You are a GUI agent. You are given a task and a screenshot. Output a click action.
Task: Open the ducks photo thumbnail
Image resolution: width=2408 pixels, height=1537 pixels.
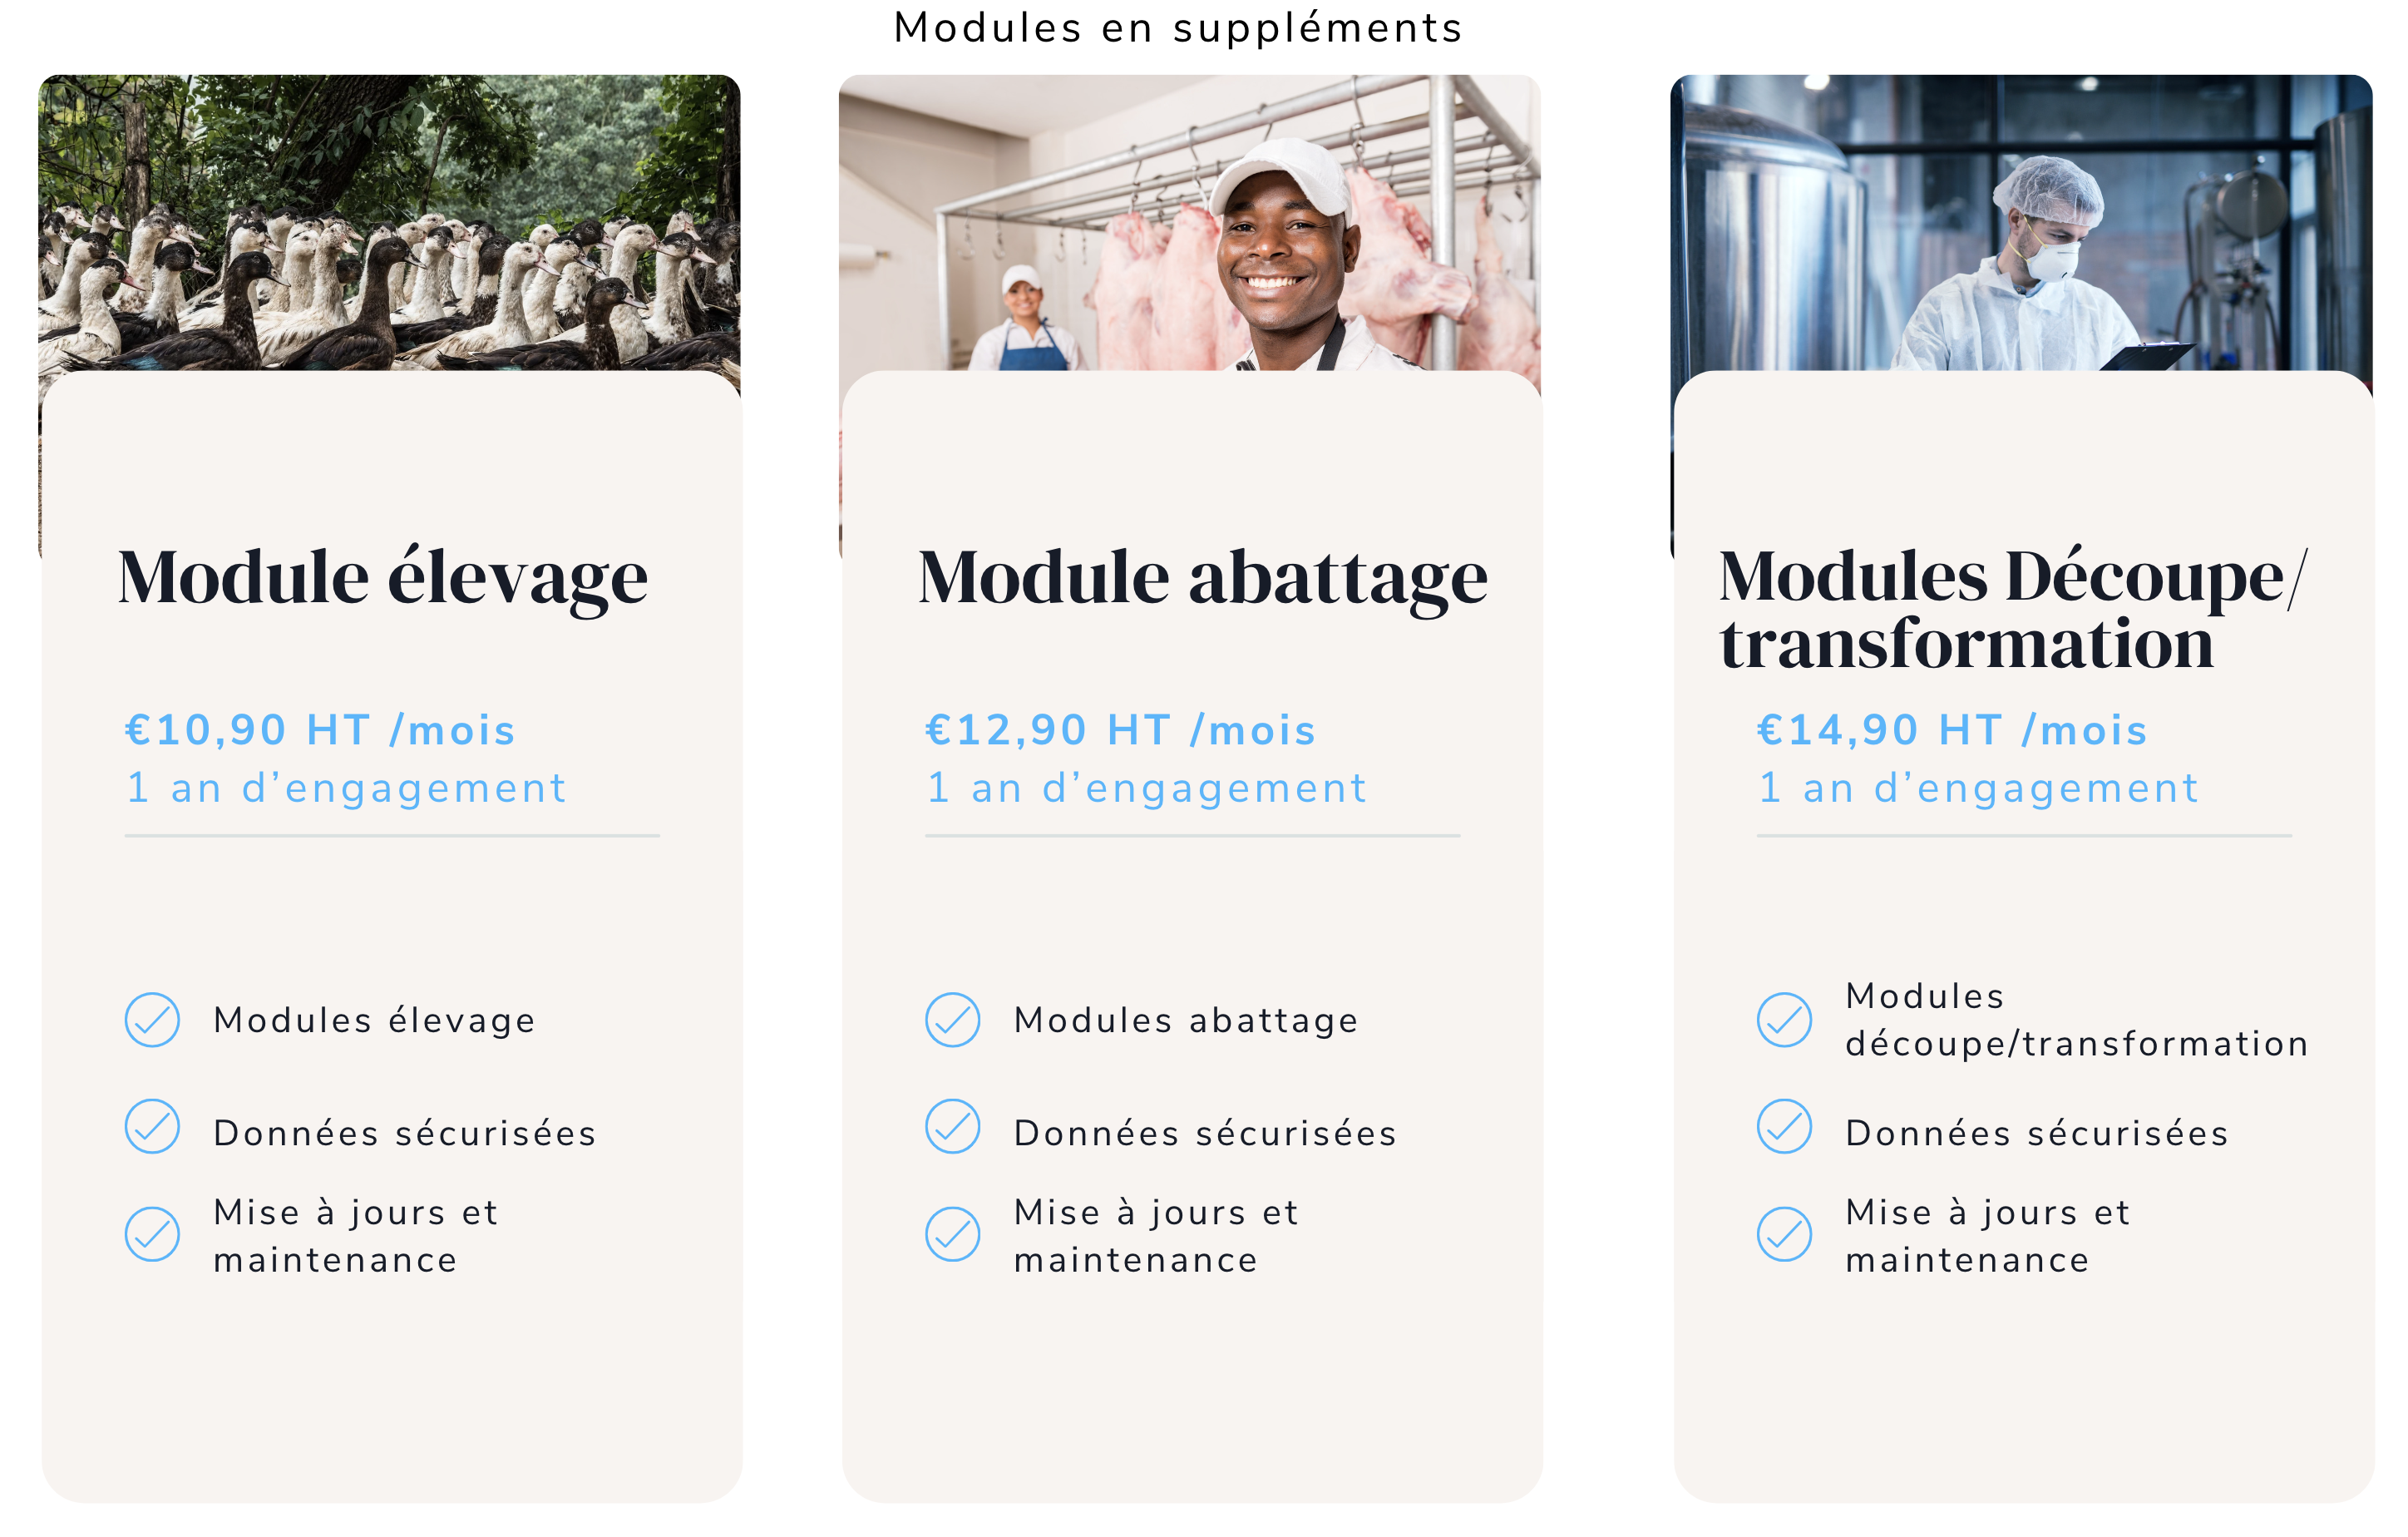(389, 222)
